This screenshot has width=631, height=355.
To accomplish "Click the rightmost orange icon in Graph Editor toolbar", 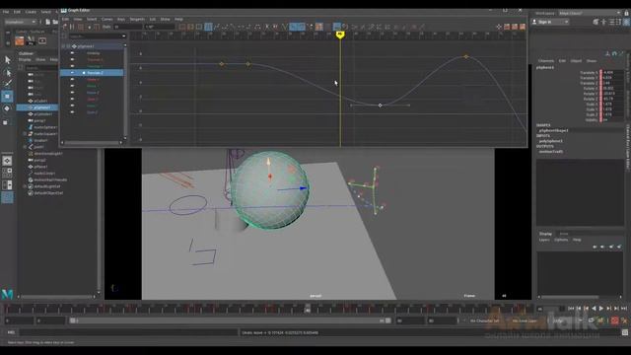I will click(x=523, y=27).
